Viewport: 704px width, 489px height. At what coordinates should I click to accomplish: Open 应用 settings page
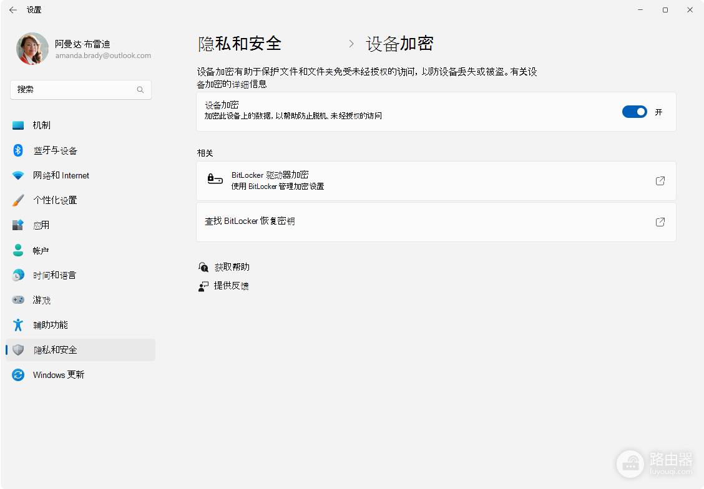tap(81, 225)
